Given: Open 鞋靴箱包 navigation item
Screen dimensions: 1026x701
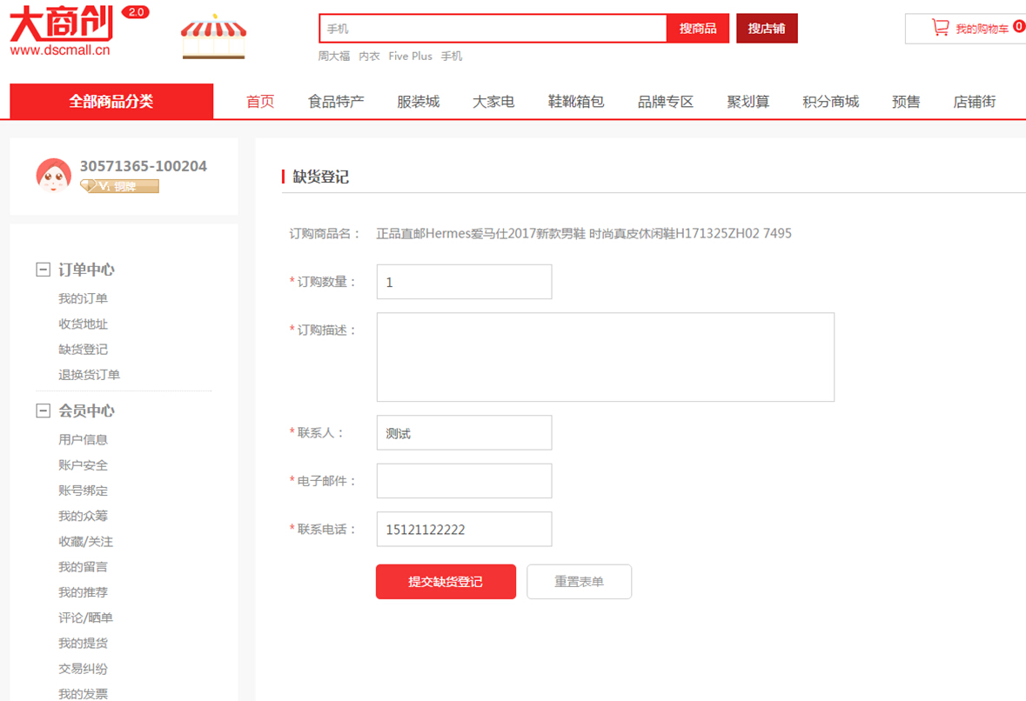Looking at the screenshot, I should (576, 102).
